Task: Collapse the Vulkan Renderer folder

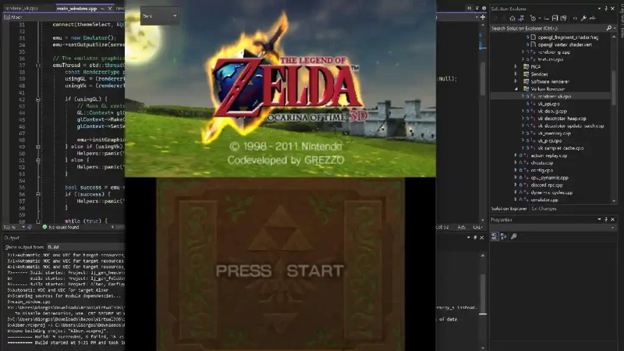Action: coord(516,89)
